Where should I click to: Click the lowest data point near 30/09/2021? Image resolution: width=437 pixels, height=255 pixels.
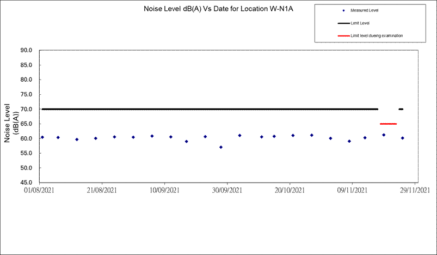click(x=221, y=147)
